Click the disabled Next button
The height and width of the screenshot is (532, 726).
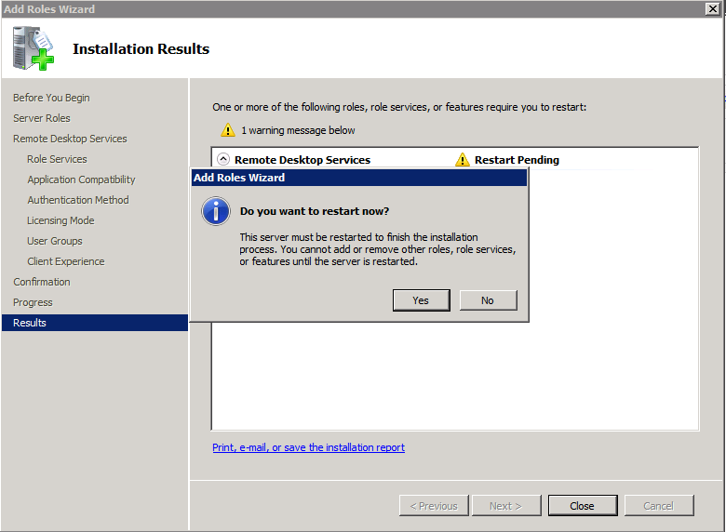coord(506,506)
